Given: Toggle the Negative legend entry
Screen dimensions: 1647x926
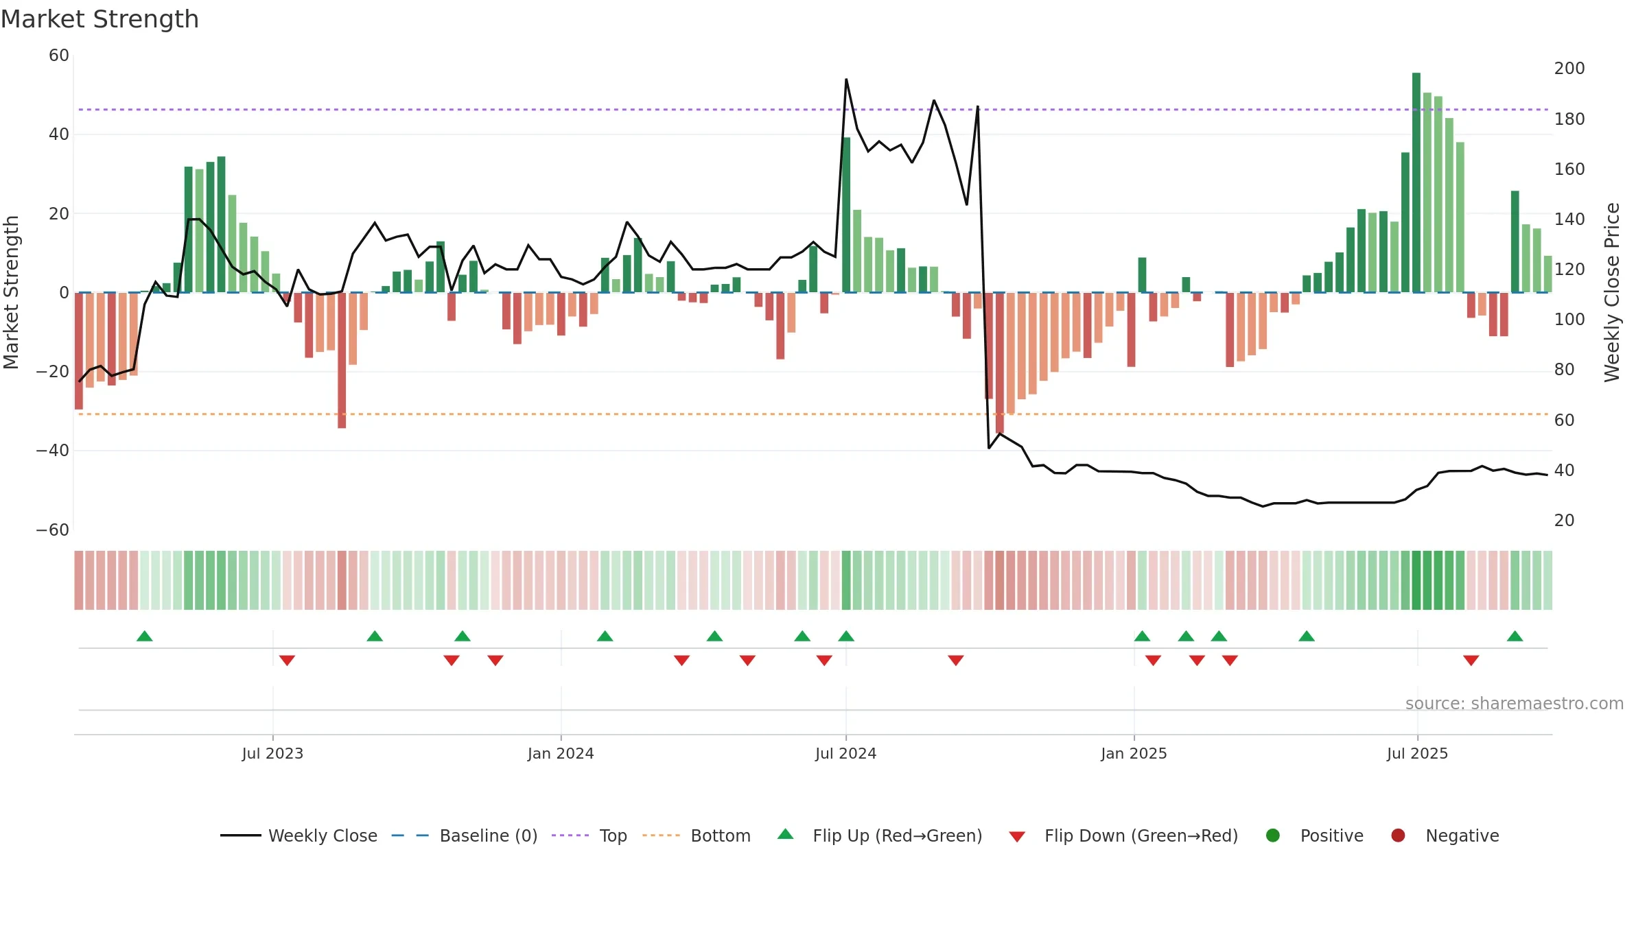Looking at the screenshot, I should tap(1445, 835).
